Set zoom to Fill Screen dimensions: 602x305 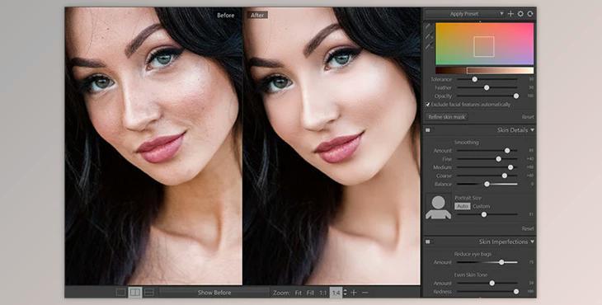pos(311,293)
